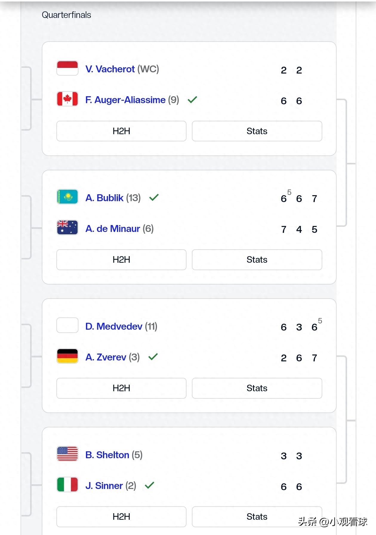The width and height of the screenshot is (376, 535).
Task: Click the winner checkmark next to Auger-Aliassime
Action: [x=192, y=100]
